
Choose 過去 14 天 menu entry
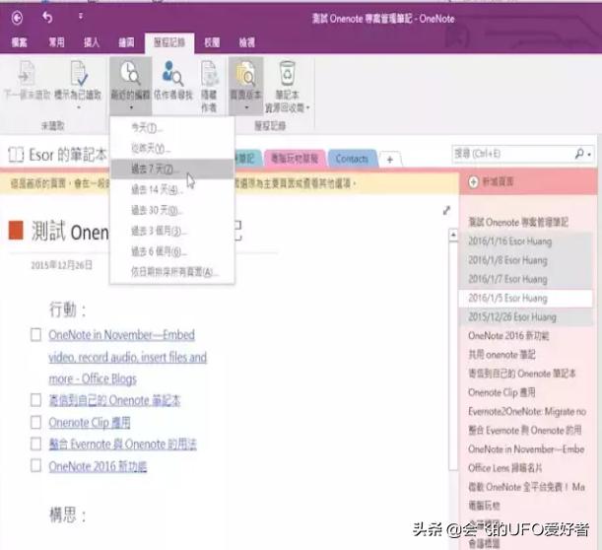tap(172, 189)
